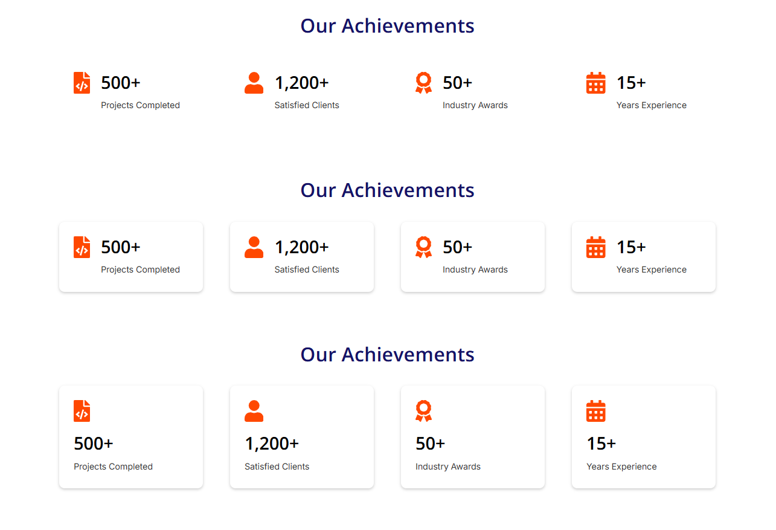Click "Satisfied Clients" label in the second section card
Viewport: 776px width, 530px height.
tap(307, 270)
